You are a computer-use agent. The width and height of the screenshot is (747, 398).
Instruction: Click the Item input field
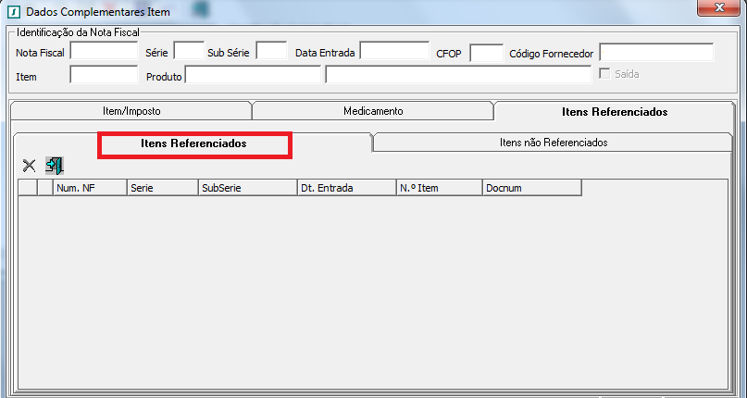coord(104,74)
